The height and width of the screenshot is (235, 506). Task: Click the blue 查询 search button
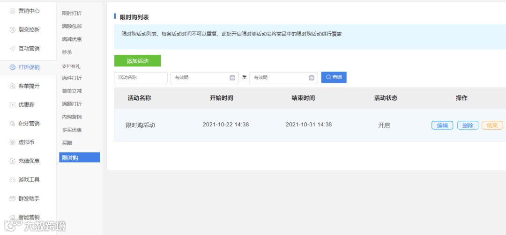click(x=334, y=77)
